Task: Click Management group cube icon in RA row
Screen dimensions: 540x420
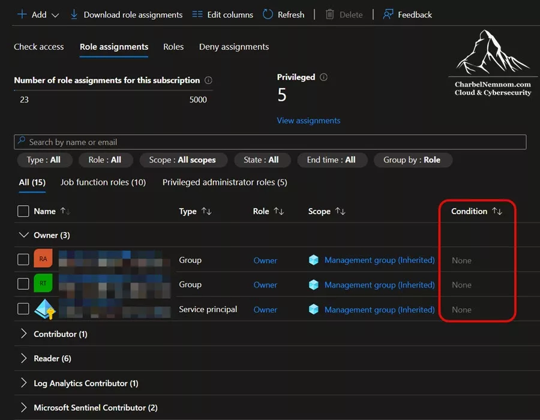Action: pos(314,260)
